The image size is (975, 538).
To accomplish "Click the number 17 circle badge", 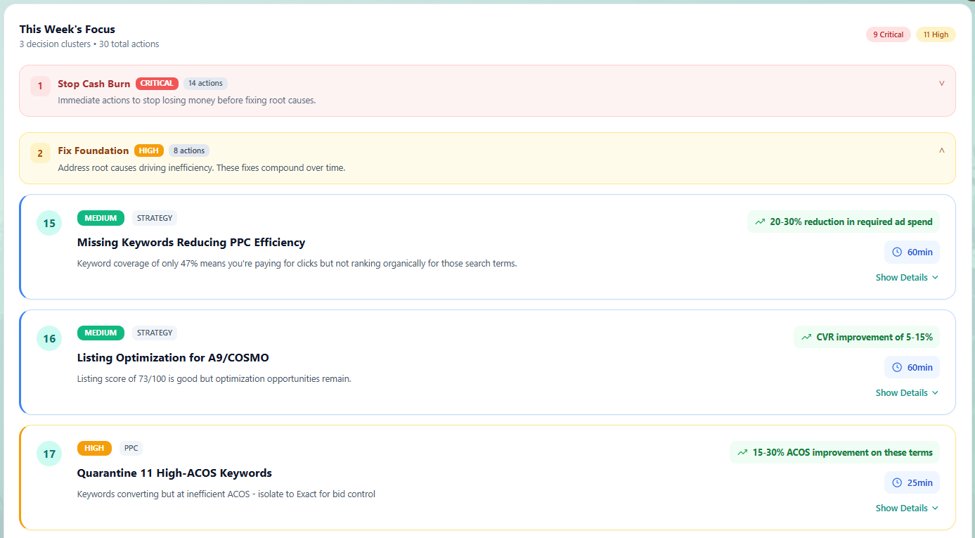I will [x=49, y=454].
